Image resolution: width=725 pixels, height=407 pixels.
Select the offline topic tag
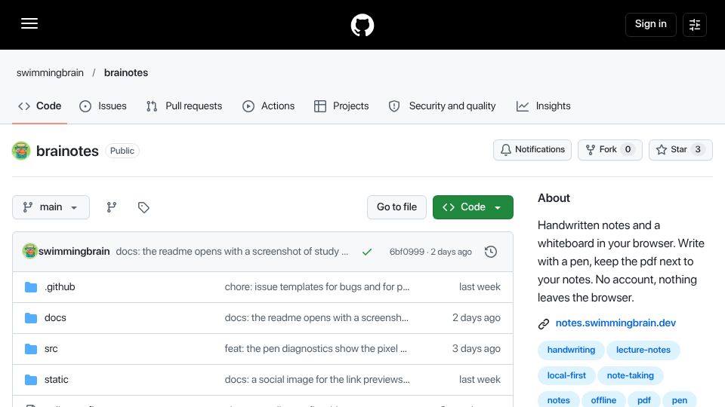(x=603, y=400)
